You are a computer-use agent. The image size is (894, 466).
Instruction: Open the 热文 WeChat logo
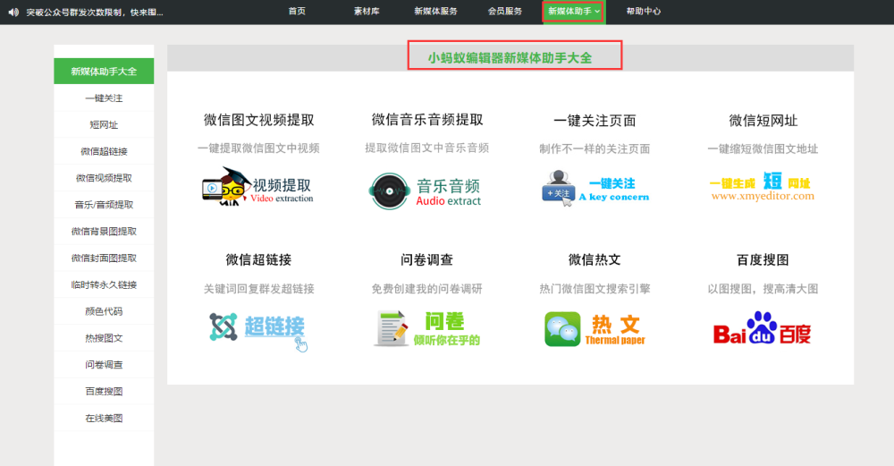[x=595, y=329]
